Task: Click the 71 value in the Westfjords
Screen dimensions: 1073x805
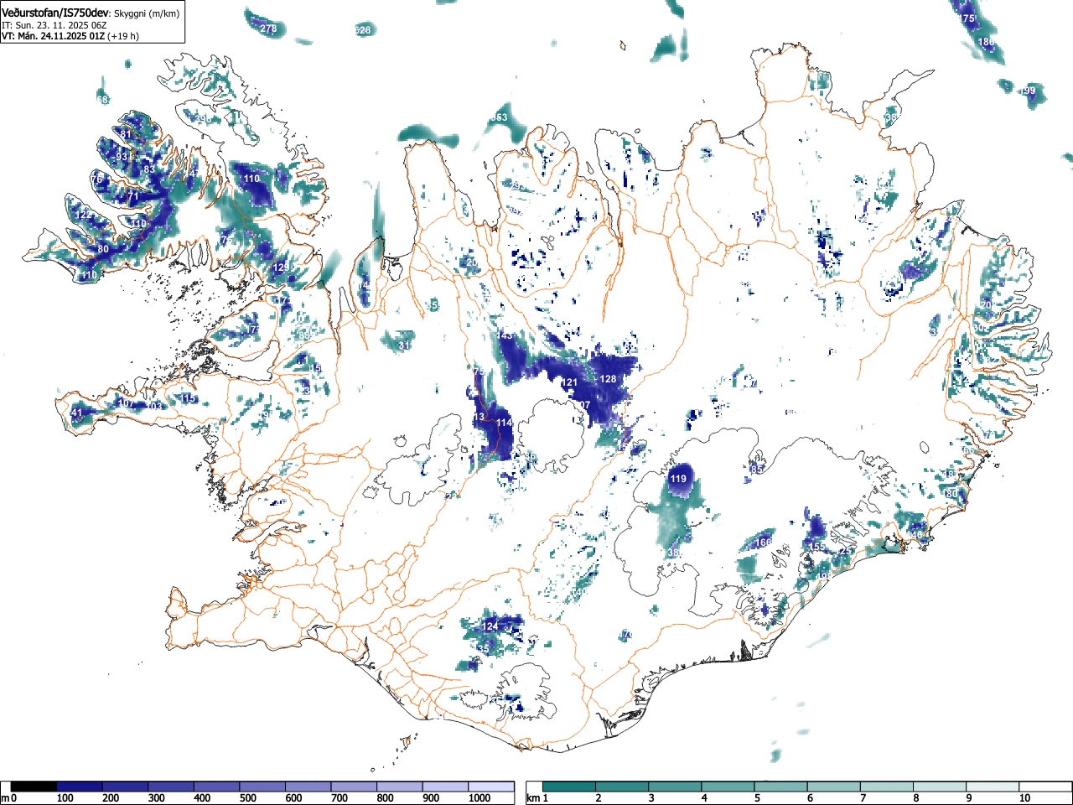Action: click(x=132, y=196)
